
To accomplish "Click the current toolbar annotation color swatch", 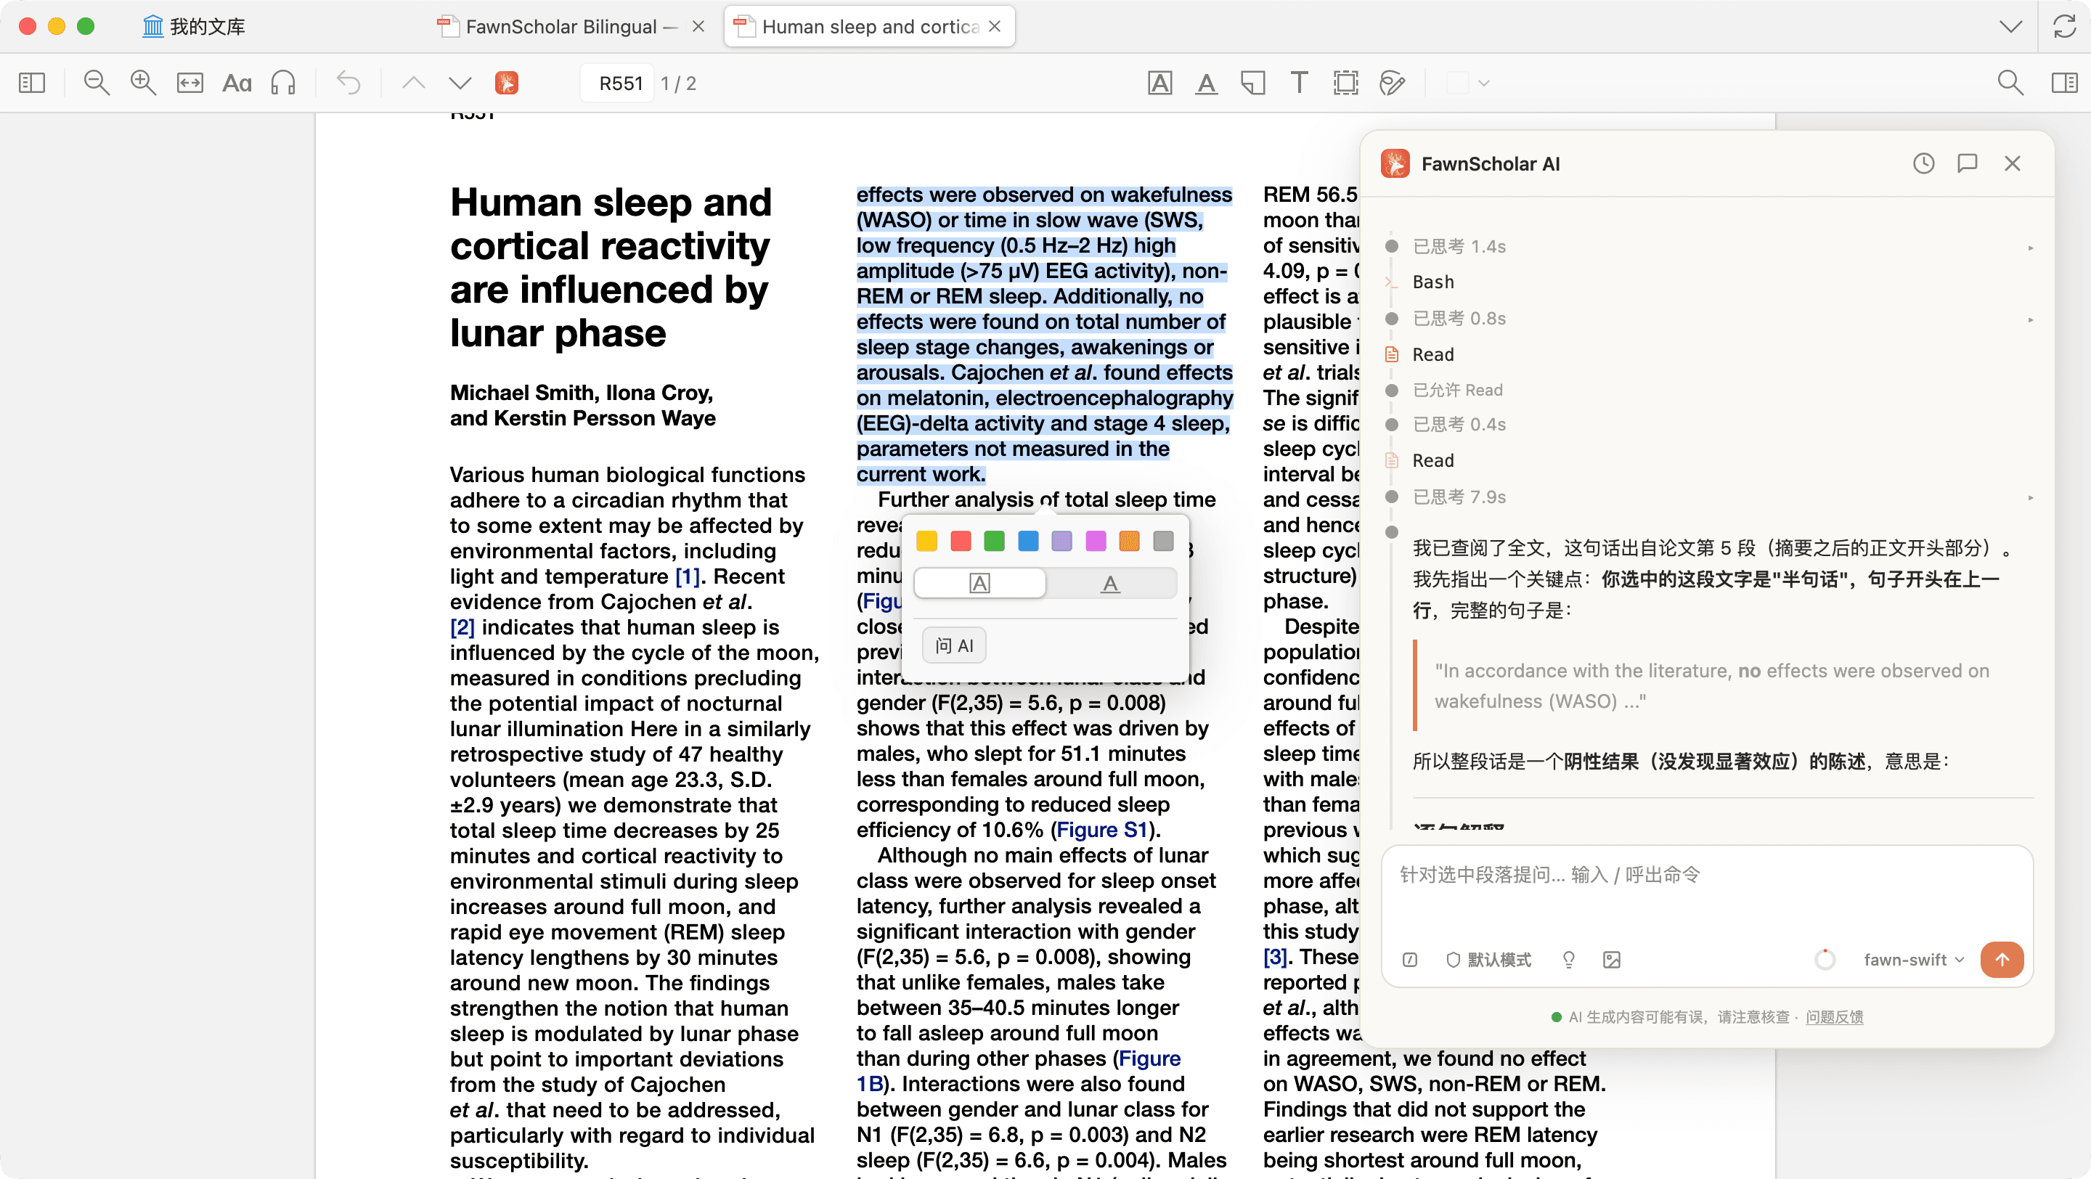I will click(x=1457, y=83).
